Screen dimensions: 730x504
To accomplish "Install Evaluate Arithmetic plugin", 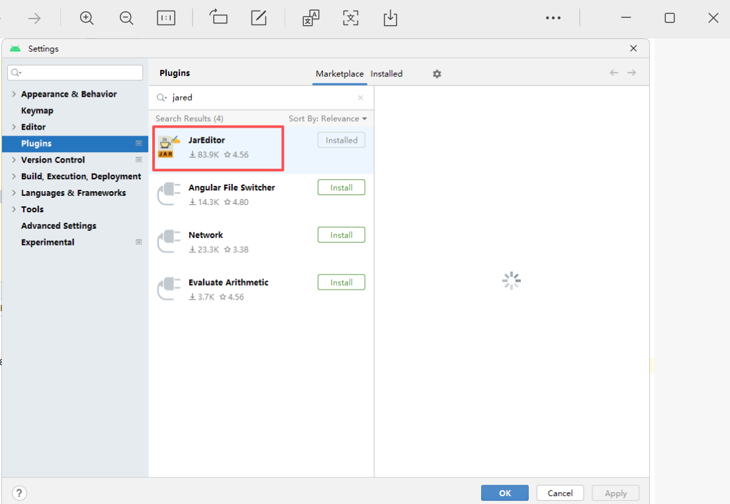I will pyautogui.click(x=342, y=282).
